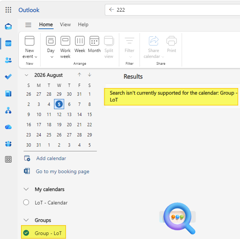
Task: Open OneDrive in the left sidebar
Action: click(8, 127)
